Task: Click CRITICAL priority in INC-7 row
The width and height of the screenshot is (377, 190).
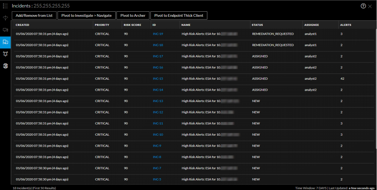Action: point(102,168)
